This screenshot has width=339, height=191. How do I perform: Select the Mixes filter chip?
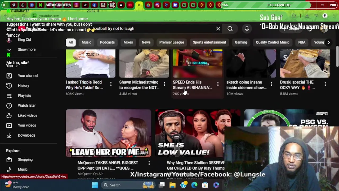click(128, 42)
